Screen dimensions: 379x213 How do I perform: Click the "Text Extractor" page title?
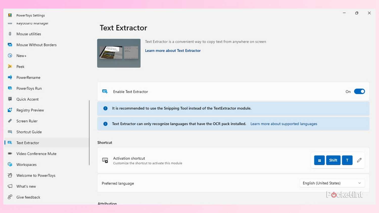[123, 28]
